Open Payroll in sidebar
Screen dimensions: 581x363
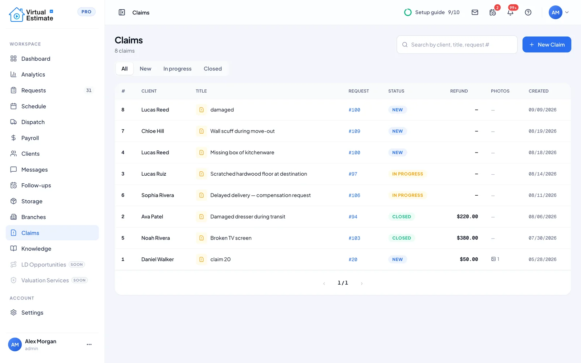[x=52, y=138]
